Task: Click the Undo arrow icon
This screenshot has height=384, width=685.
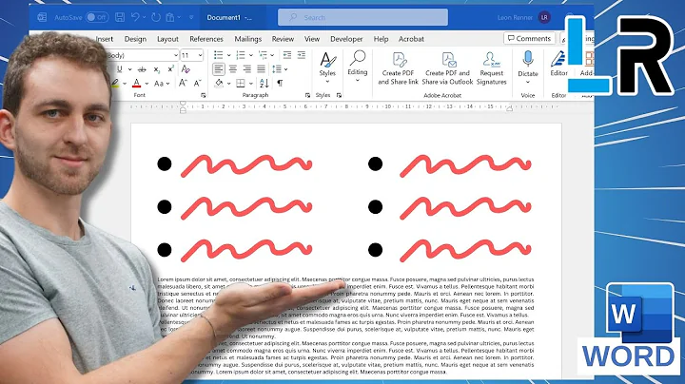Action: [135, 17]
